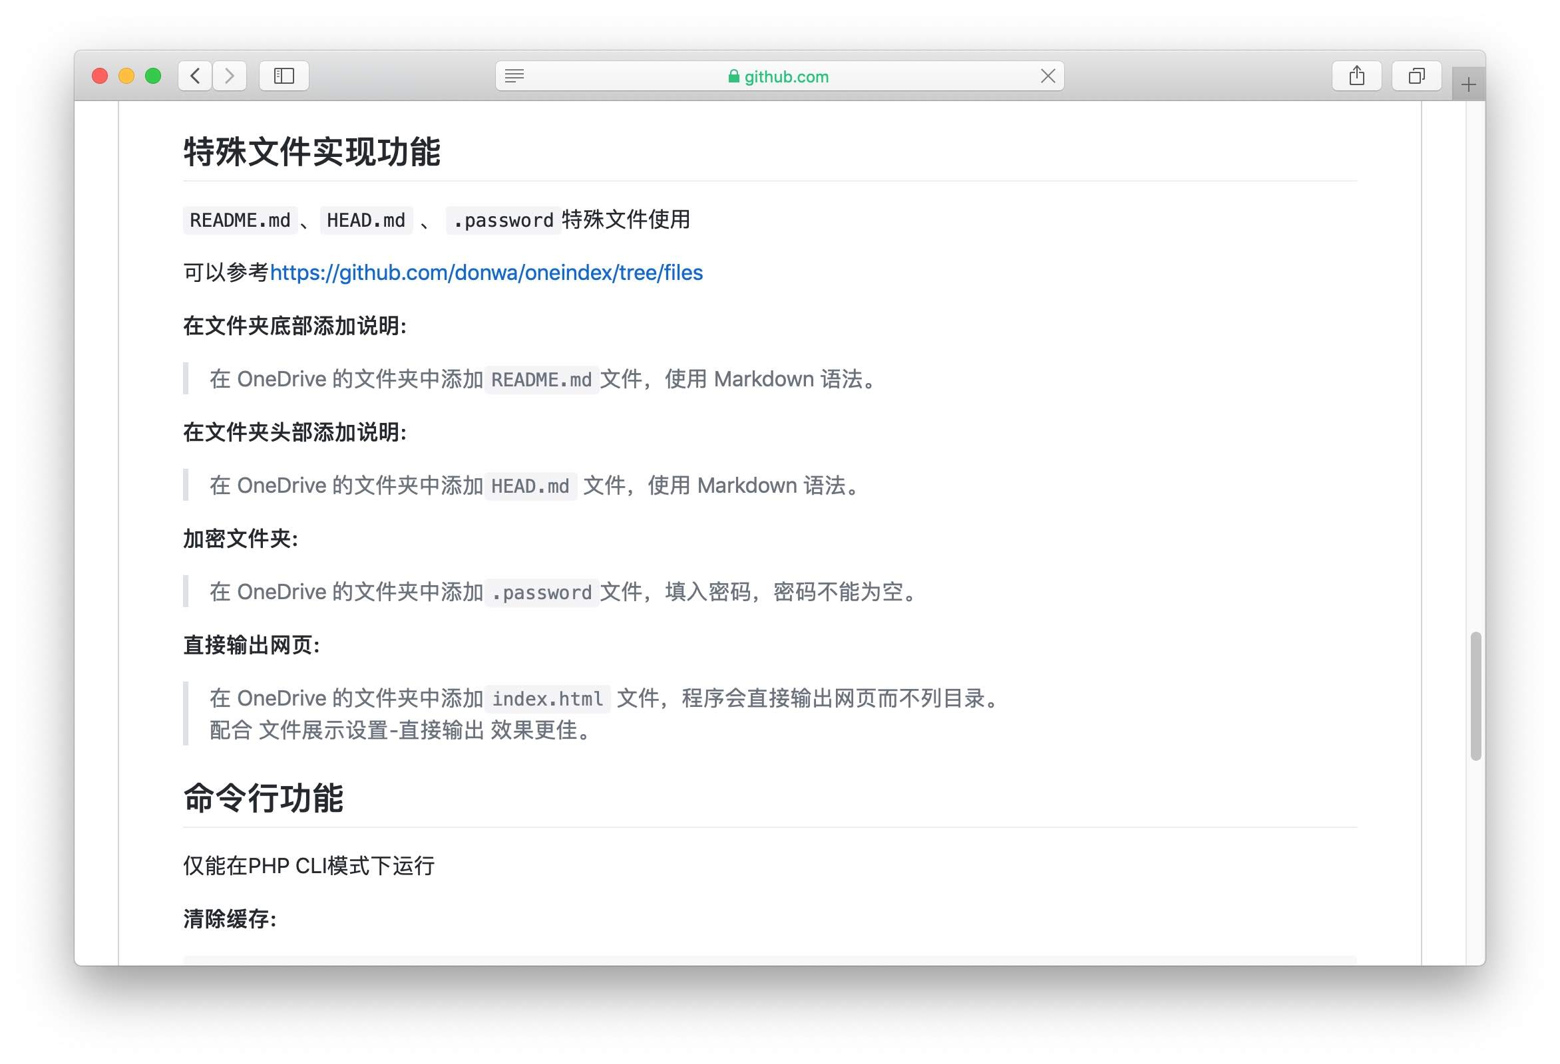Show all tabs overview icon
The height and width of the screenshot is (1064, 1560).
pos(1416,76)
